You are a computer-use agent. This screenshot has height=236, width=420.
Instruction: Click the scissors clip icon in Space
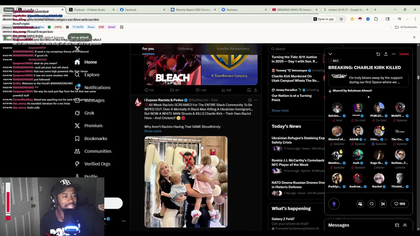pos(383,204)
